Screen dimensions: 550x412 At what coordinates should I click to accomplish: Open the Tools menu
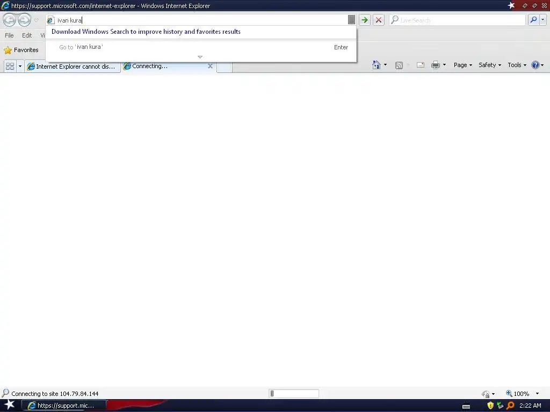(517, 65)
